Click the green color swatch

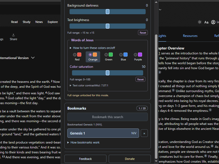(x=111, y=54)
